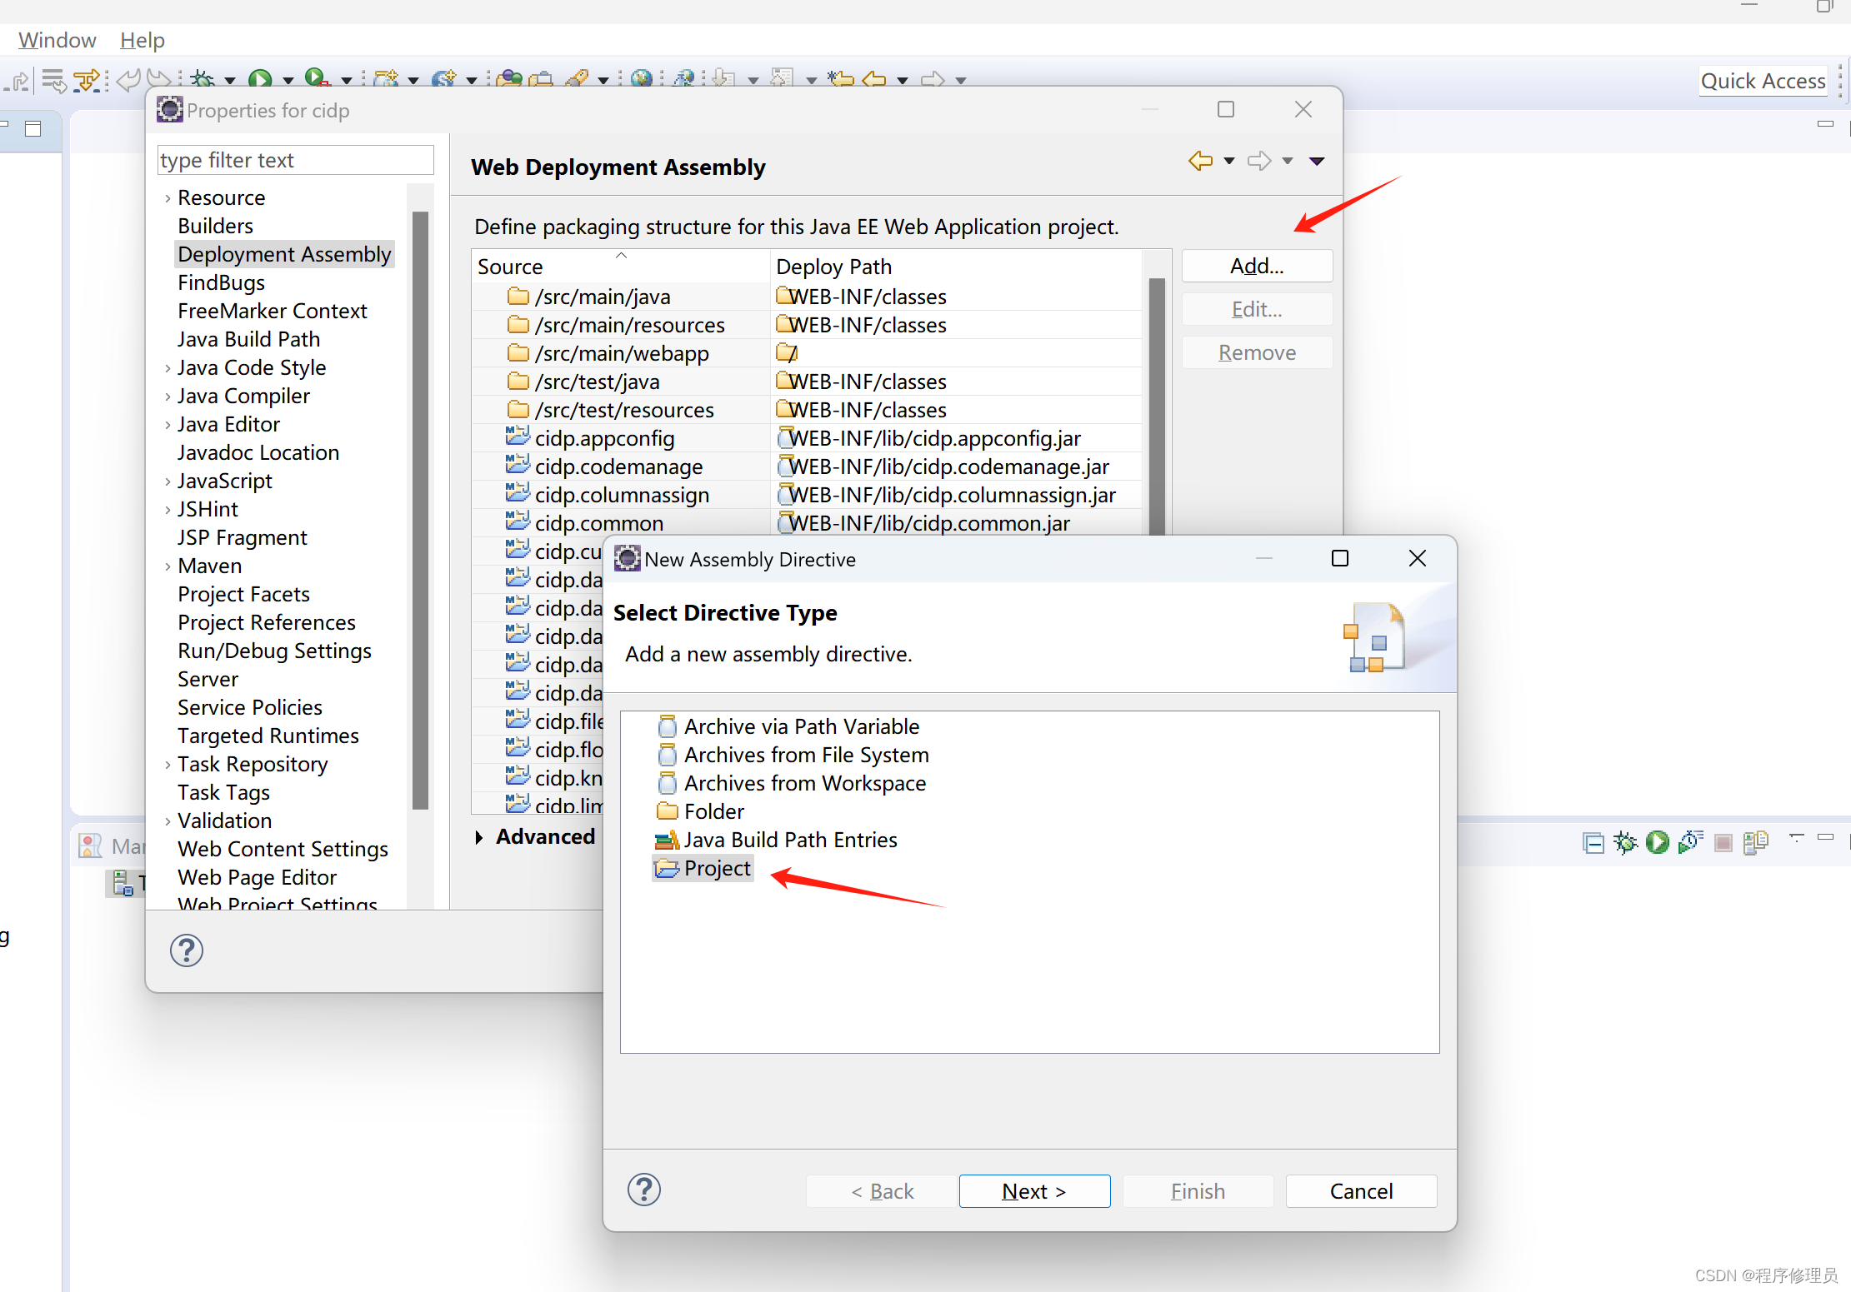Open help in Properties for cidp dialog
This screenshot has height=1292, width=1851.
tap(187, 950)
